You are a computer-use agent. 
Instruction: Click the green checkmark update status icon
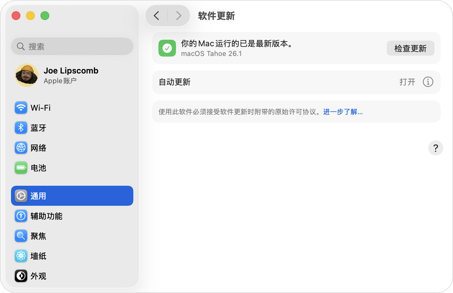(167, 48)
